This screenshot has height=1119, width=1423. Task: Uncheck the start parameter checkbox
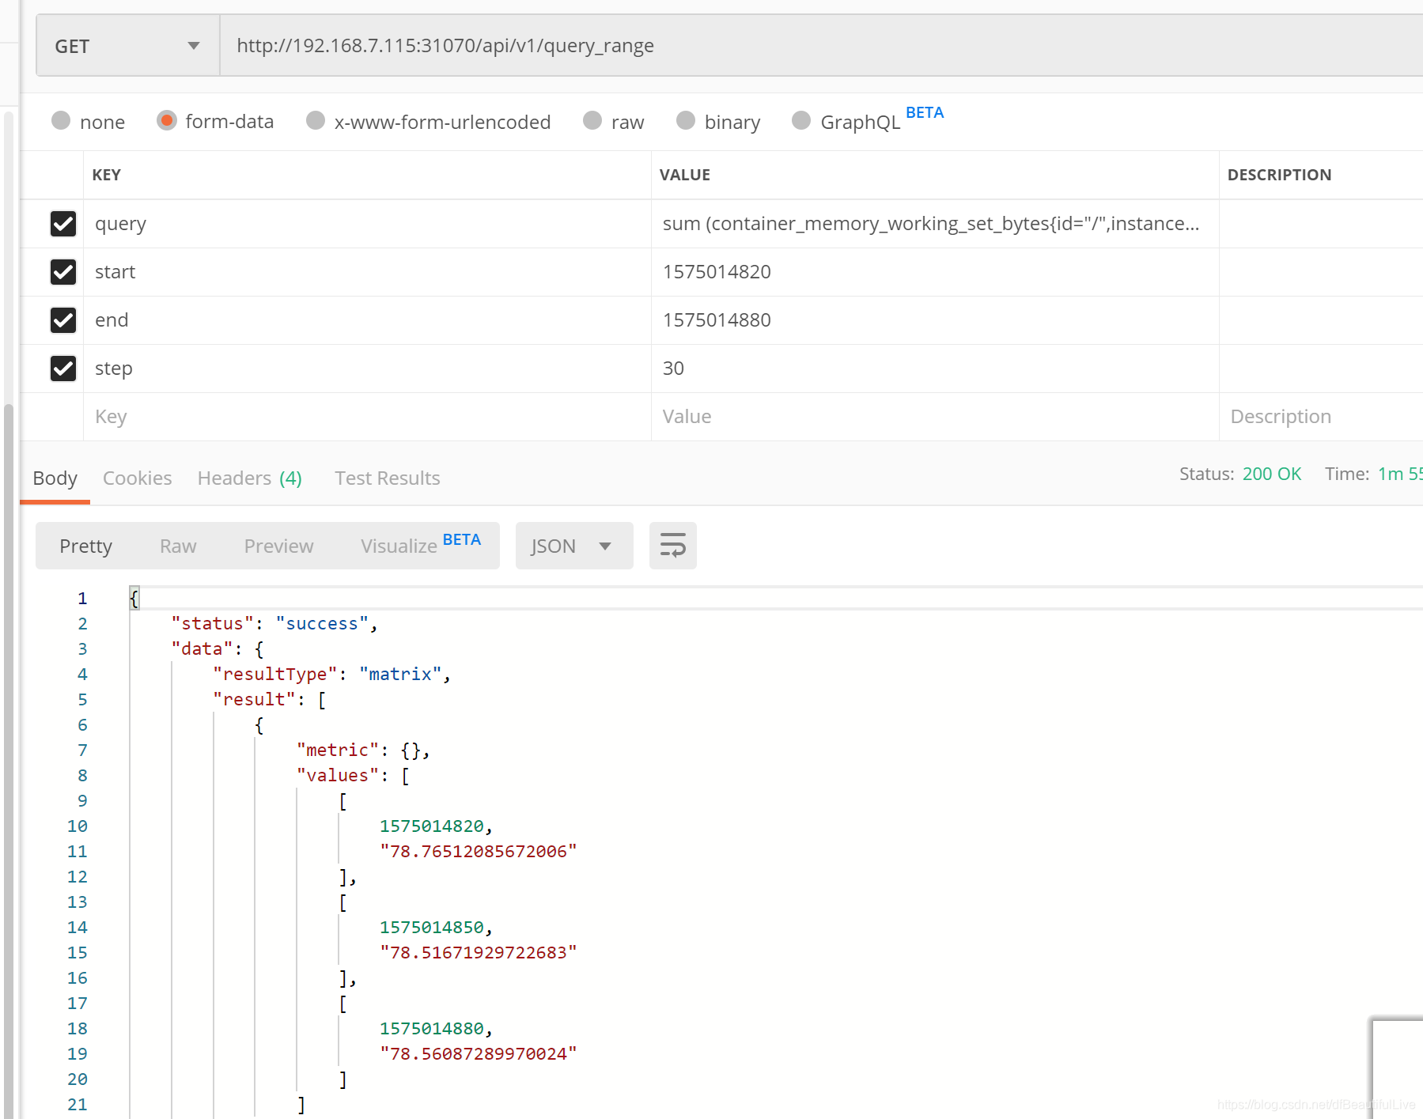[x=63, y=272]
